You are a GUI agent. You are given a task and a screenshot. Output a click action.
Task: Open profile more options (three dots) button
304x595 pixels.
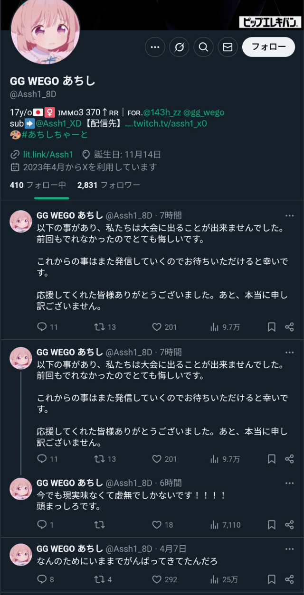pos(155,47)
